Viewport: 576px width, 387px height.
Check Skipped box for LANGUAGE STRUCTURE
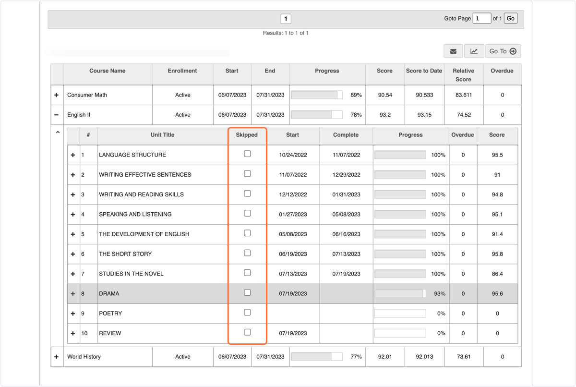click(x=247, y=154)
